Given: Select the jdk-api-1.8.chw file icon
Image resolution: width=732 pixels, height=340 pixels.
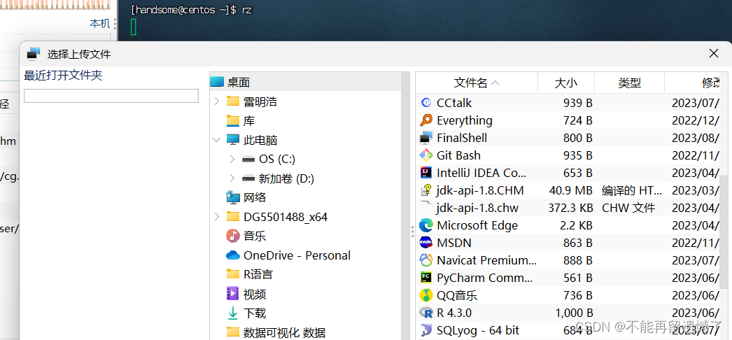Looking at the screenshot, I should tap(425, 206).
